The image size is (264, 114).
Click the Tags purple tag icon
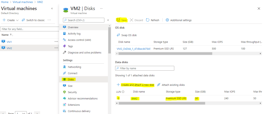pos(64,46)
